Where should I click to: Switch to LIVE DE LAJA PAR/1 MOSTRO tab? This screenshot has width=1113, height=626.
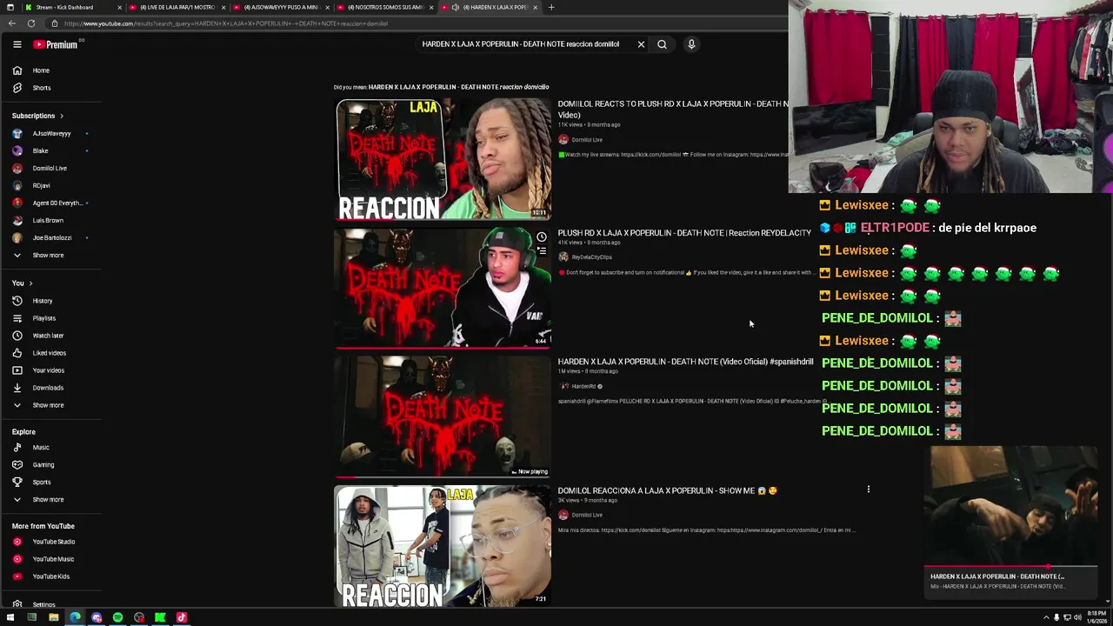(177, 7)
